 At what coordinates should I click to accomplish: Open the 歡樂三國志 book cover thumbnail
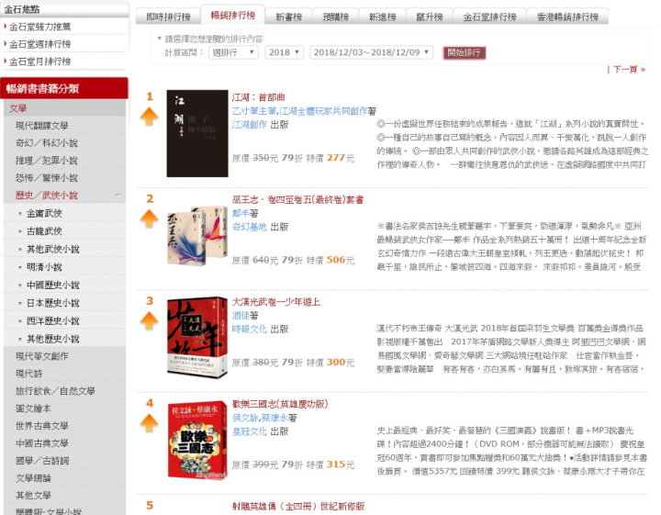197,440
